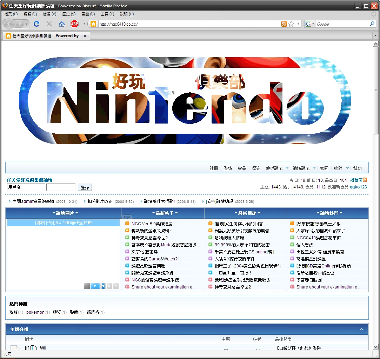Open the 標籤 navigation link
Image resolution: width=380 pixels, height=359 pixels.
click(256, 168)
